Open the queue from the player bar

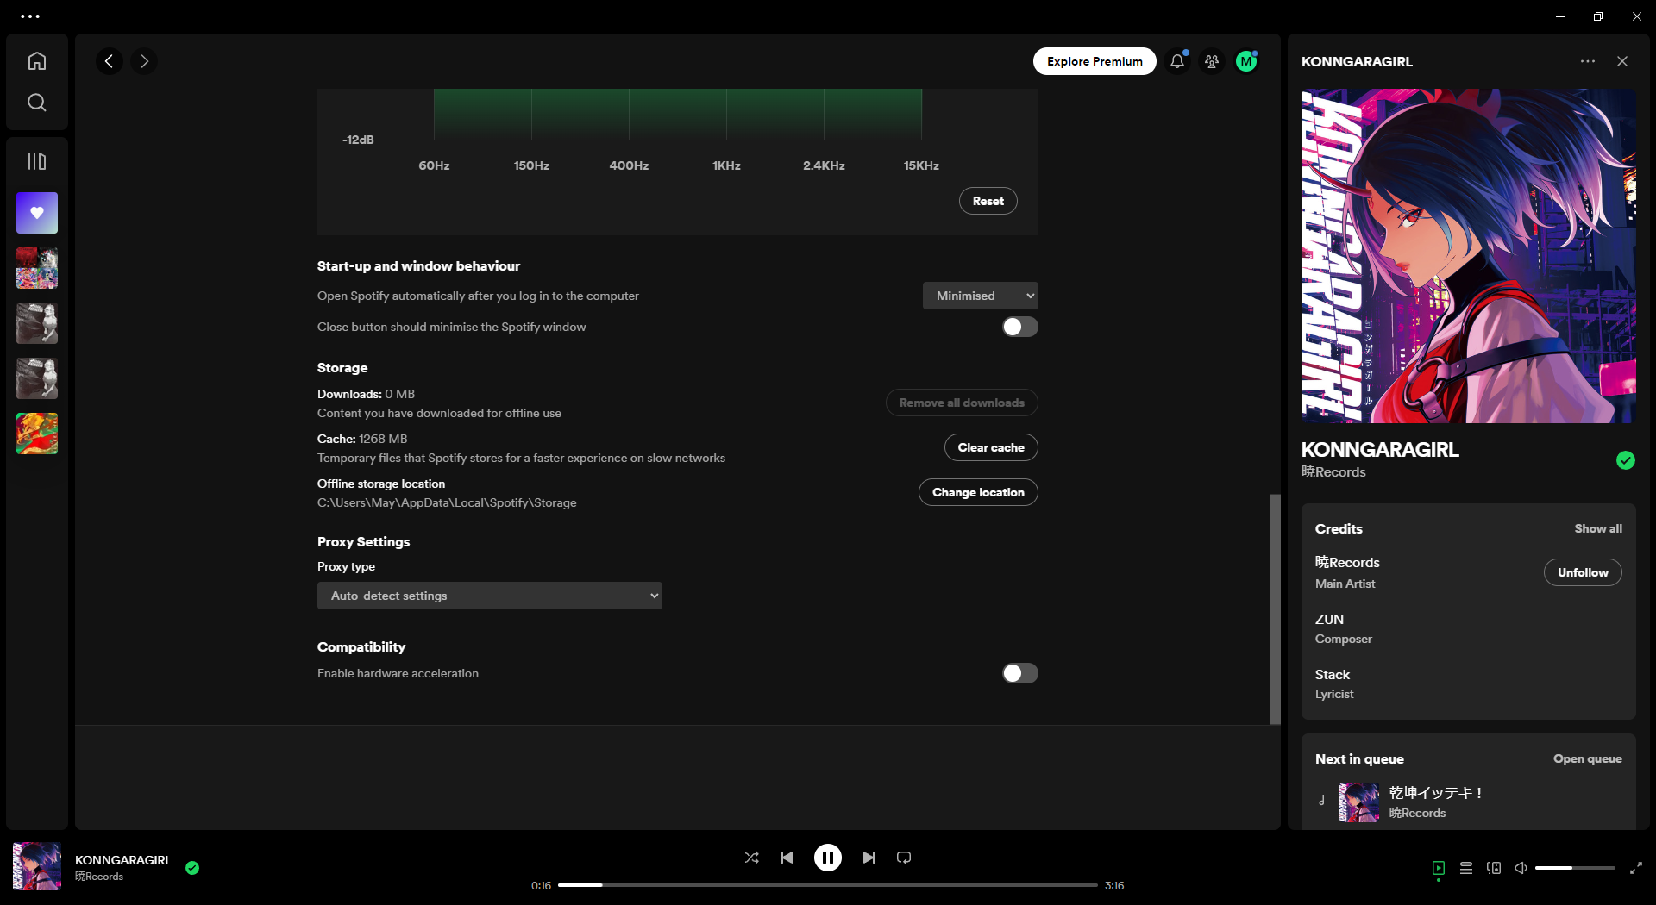tap(1466, 868)
